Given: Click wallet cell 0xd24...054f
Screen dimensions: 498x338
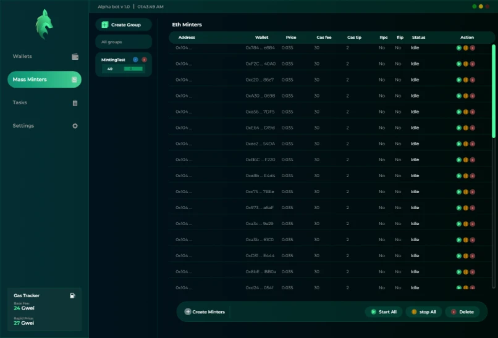Looking at the screenshot, I should coord(260,288).
